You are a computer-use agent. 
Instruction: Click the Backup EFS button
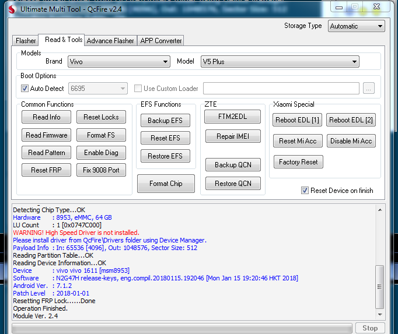pos(165,121)
